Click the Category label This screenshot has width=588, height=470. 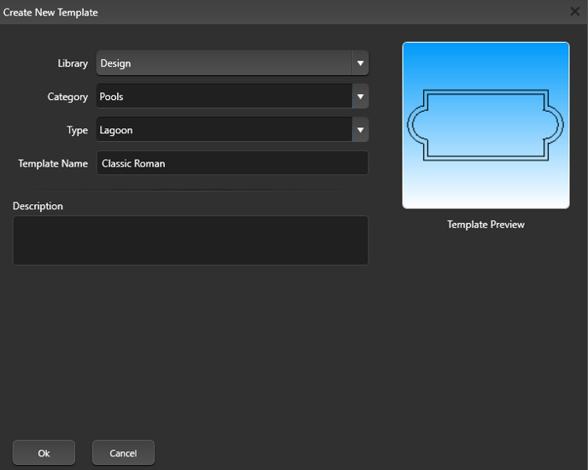click(x=68, y=97)
